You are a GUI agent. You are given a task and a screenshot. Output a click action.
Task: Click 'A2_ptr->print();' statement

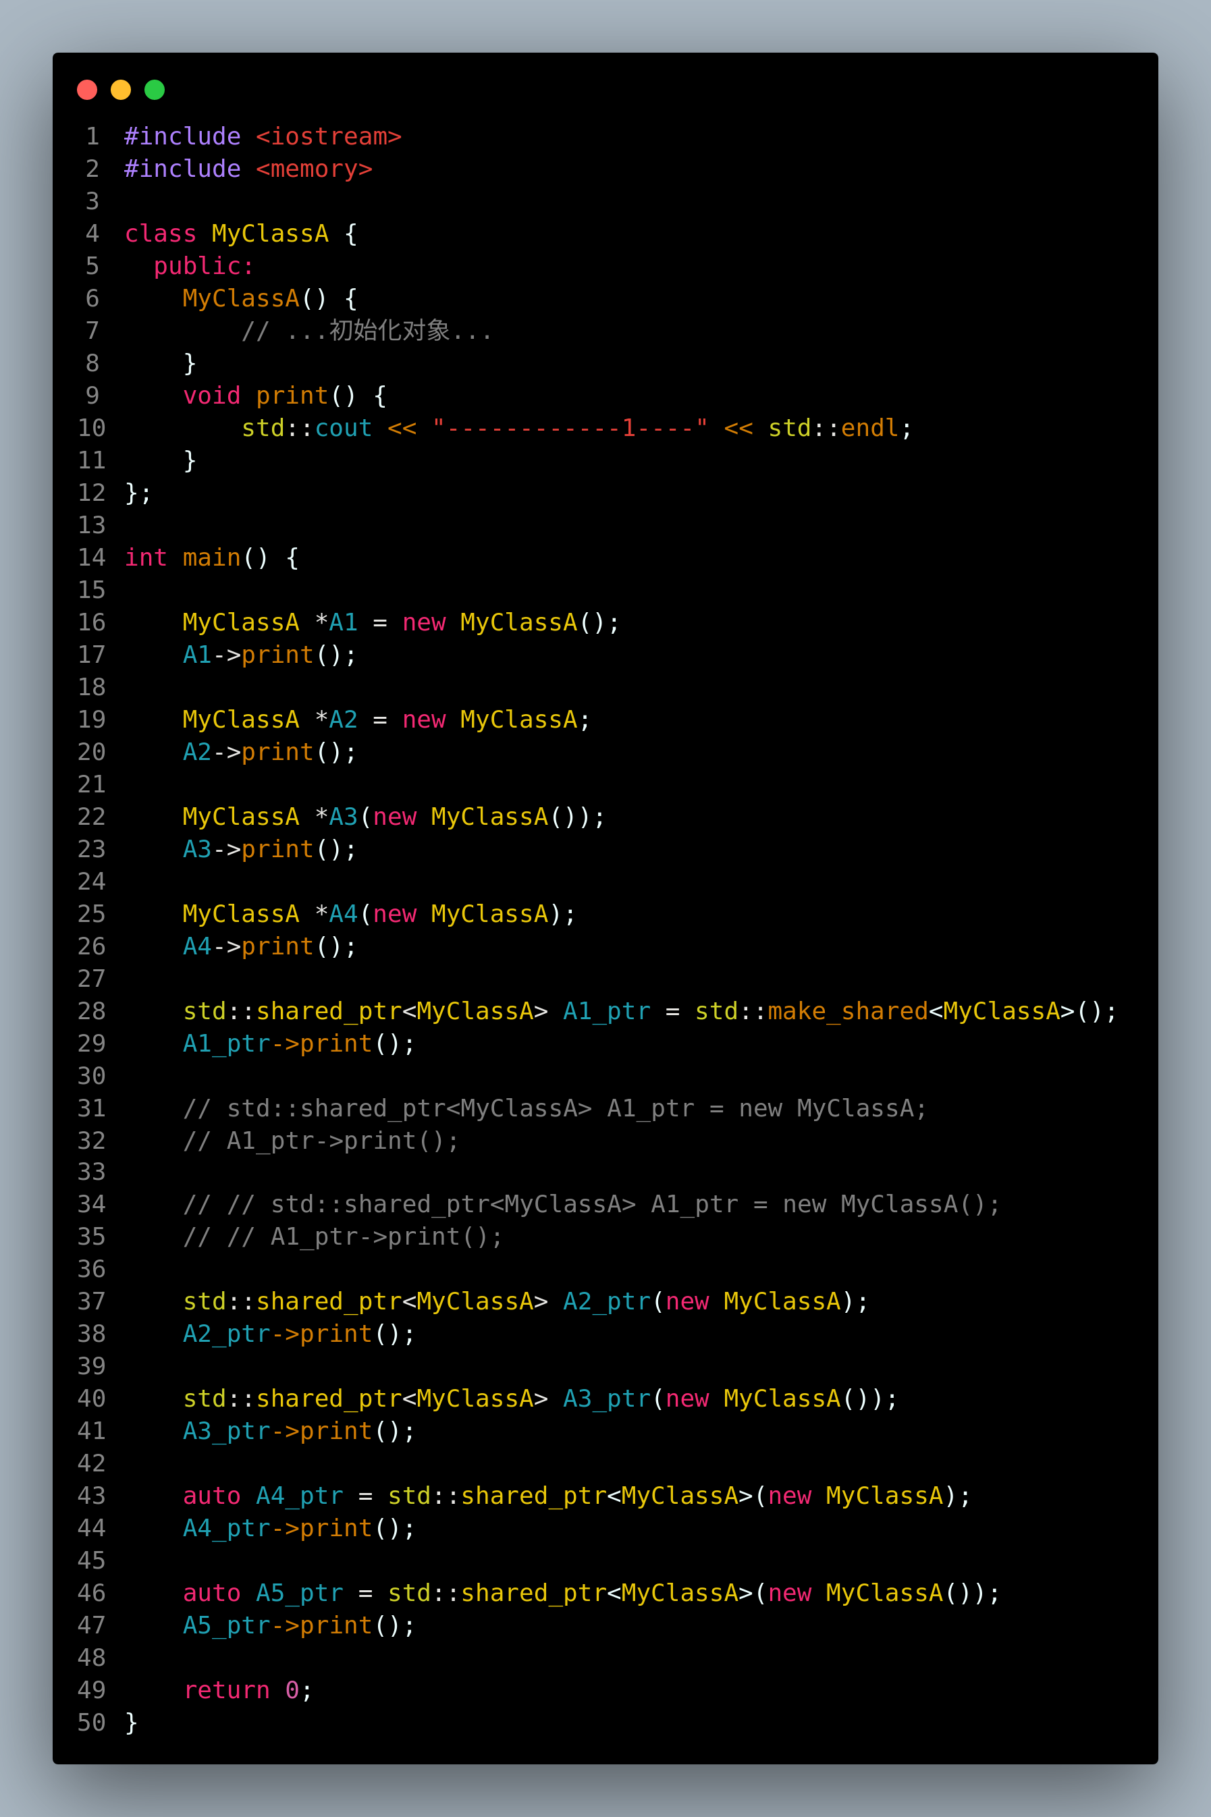click(x=300, y=1334)
